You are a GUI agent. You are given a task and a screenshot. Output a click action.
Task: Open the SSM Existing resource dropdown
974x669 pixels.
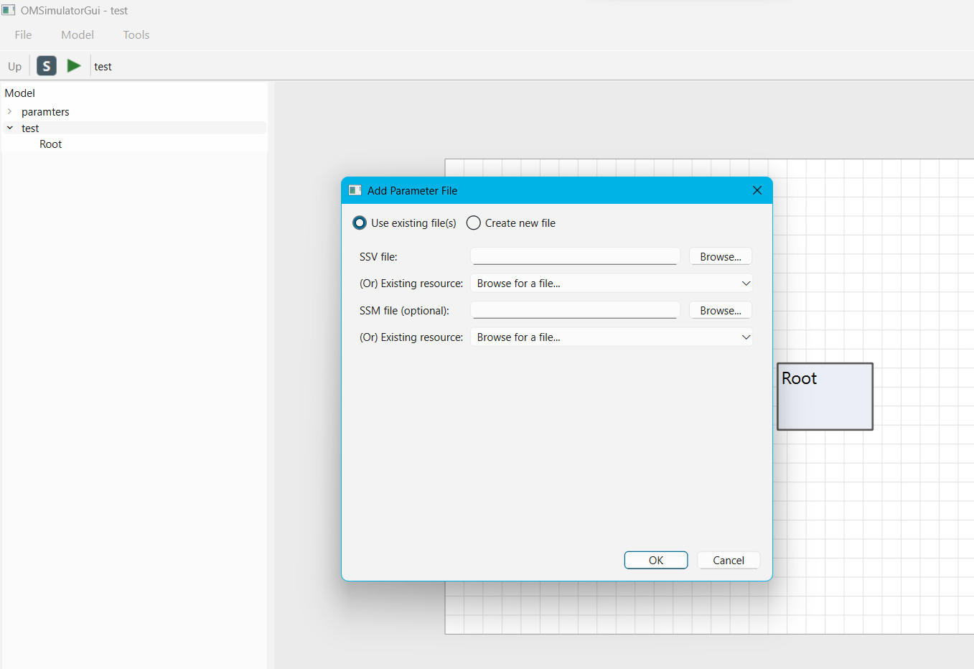(x=612, y=337)
